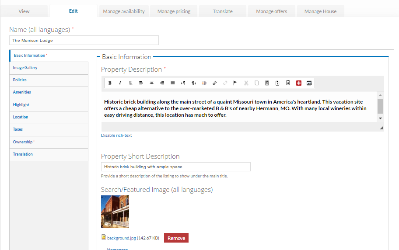Viewport: 399px width, 250px height.
Task: Click the red plus icon
Action: [x=299, y=83]
